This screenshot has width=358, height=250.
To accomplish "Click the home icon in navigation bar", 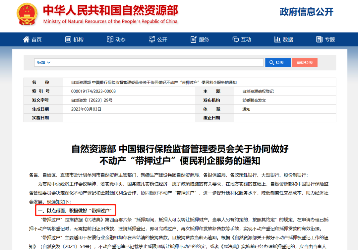I will pyautogui.click(x=26, y=39).
